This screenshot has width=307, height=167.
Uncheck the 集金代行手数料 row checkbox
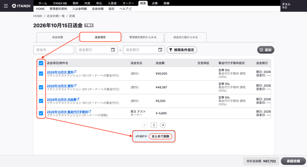click(x=41, y=113)
